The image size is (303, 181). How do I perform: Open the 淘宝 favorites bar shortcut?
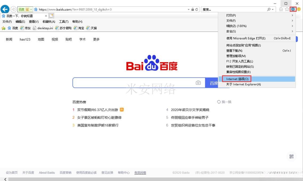coord(79,28)
